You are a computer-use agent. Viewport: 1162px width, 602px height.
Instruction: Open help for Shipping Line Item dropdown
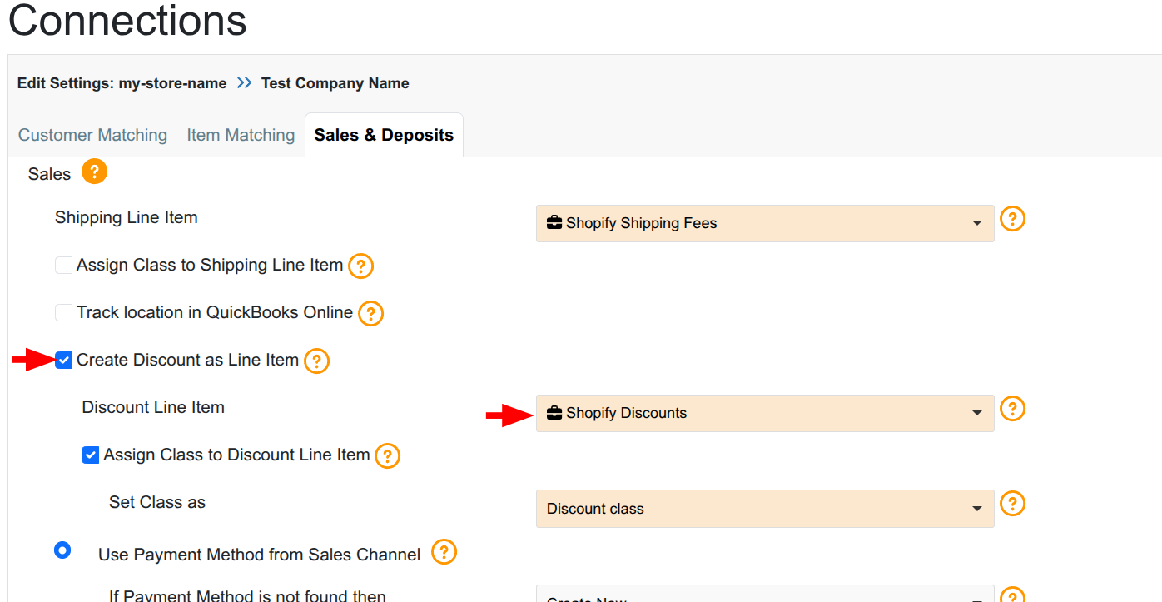click(1012, 219)
